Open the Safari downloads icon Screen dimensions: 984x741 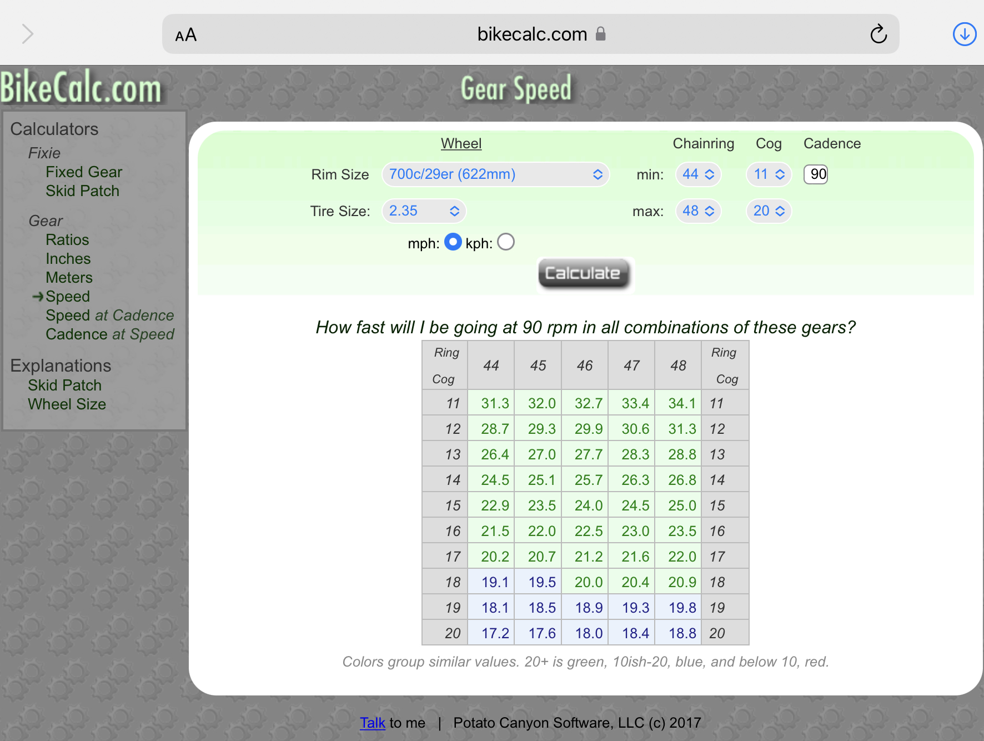tap(964, 34)
